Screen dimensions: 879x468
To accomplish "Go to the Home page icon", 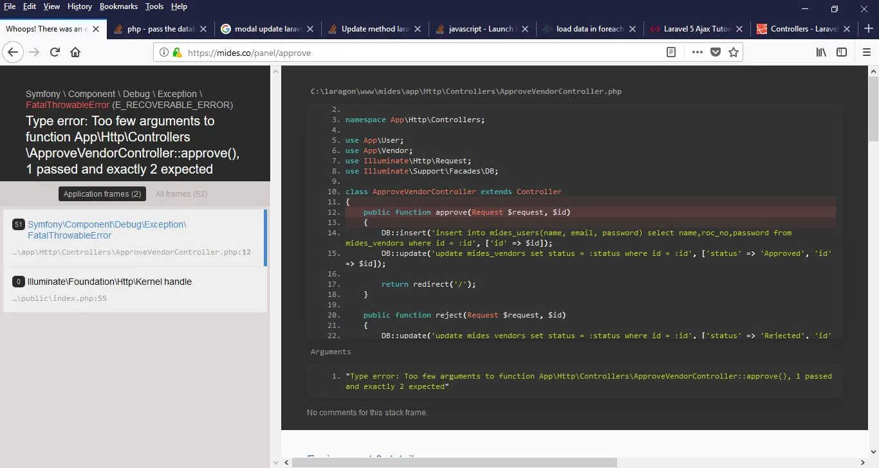I will [75, 52].
